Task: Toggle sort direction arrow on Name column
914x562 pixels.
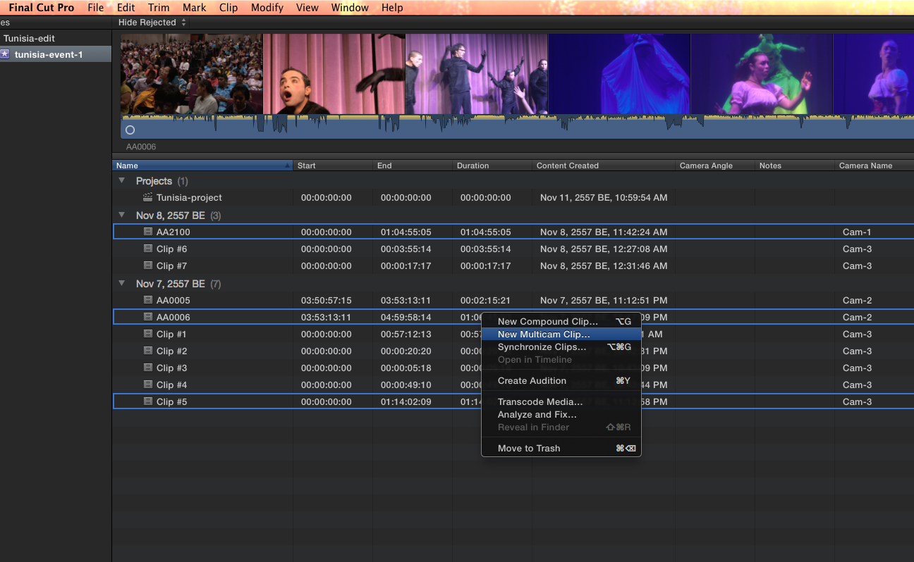Action: (x=287, y=166)
